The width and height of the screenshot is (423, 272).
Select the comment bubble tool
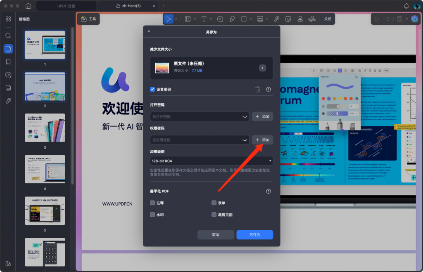pyautogui.click(x=220, y=19)
